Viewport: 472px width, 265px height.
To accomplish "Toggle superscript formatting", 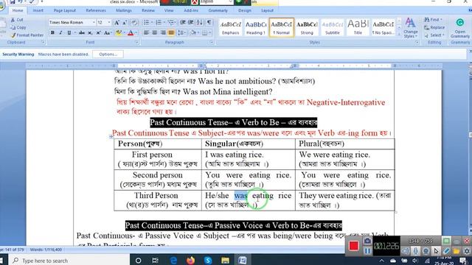I will click(98, 32).
